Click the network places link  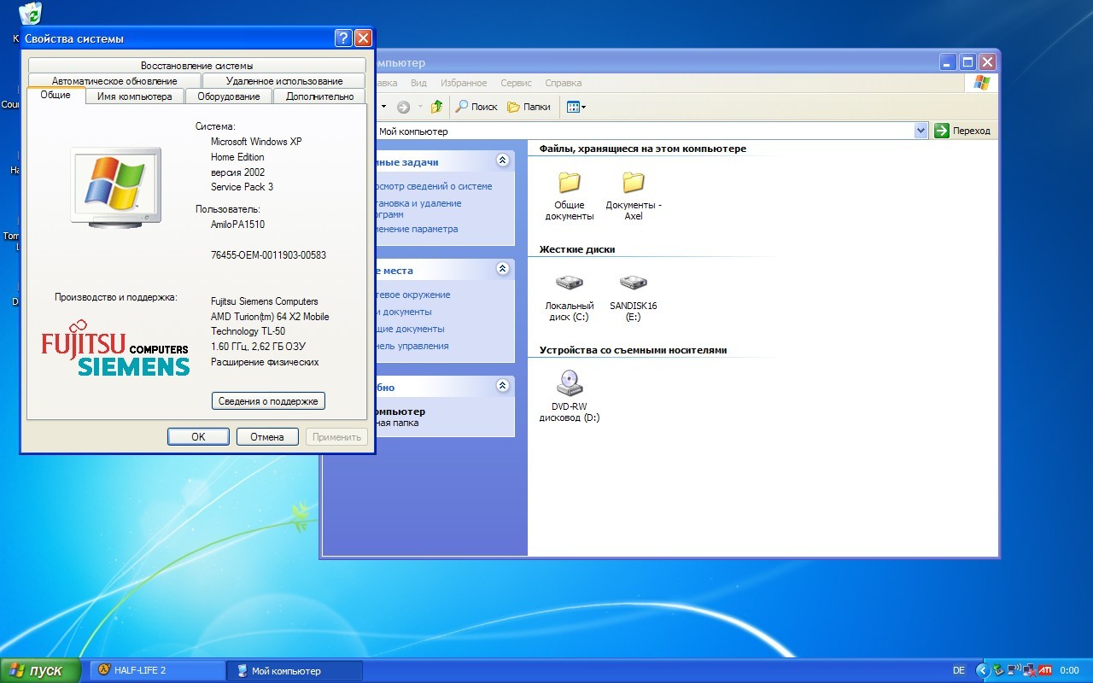[x=413, y=295]
